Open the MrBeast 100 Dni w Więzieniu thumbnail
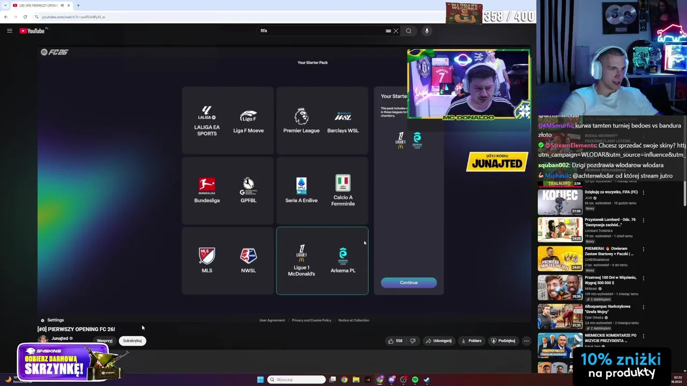This screenshot has width=687, height=386. click(x=560, y=287)
